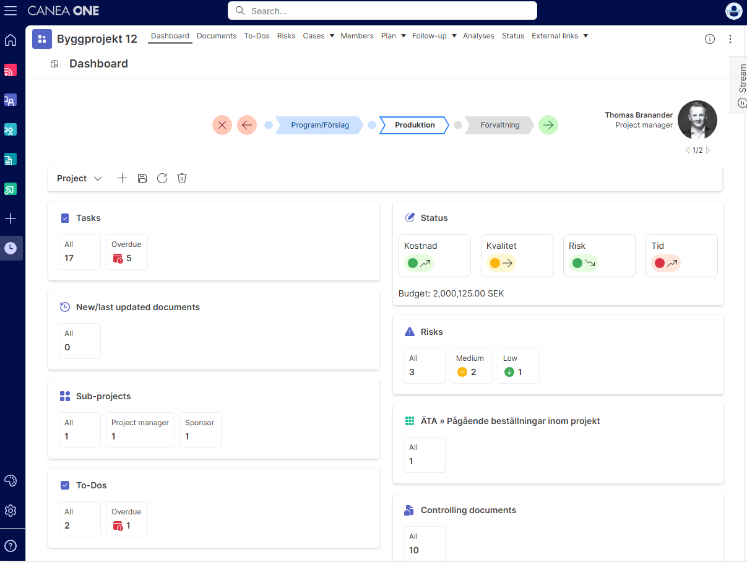Screen dimensions: 747x562
Task: Click the red X cancel phase button
Action: point(222,125)
